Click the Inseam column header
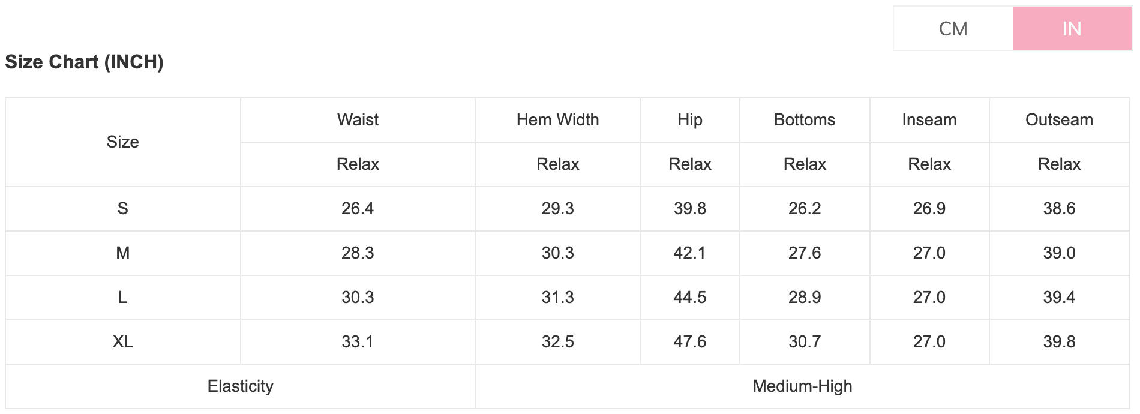The width and height of the screenshot is (1140, 414). point(929,120)
